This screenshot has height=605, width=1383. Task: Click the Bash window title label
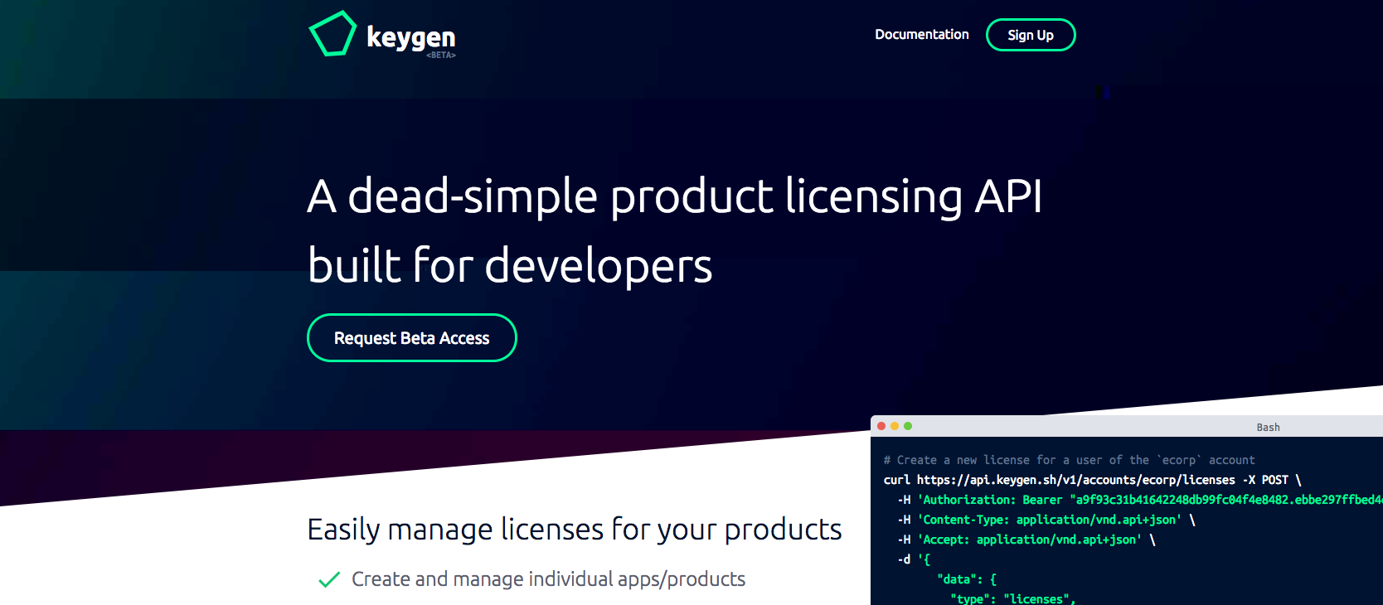(x=1268, y=427)
